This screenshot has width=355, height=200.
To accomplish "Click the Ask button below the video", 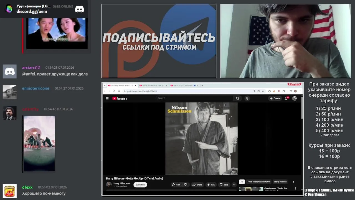I will click(x=211, y=185).
